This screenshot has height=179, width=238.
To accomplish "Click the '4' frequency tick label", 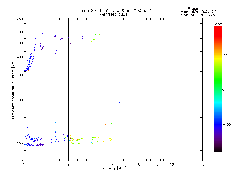I will point(113,164).
